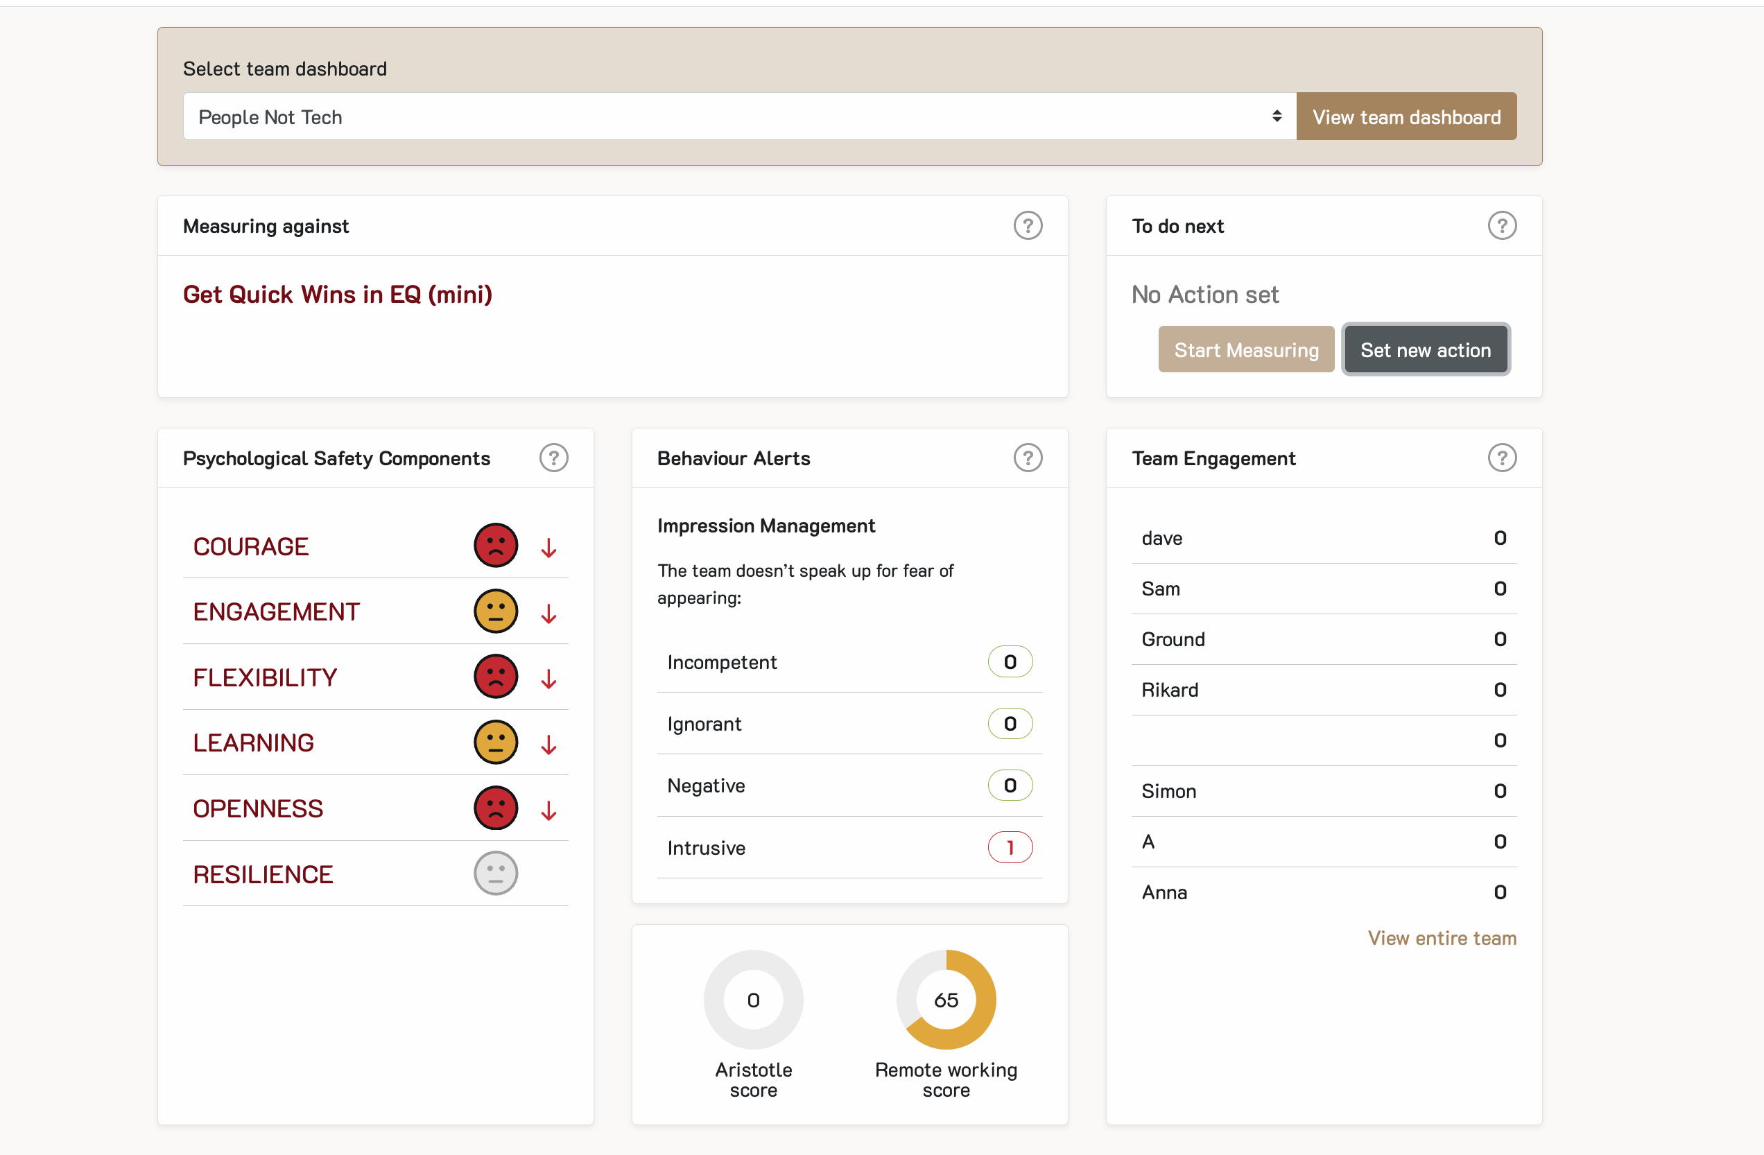Viewport: 1764px width, 1155px height.
Task: Click the red downward arrow next to FLEXIBILITY
Action: pyautogui.click(x=548, y=677)
